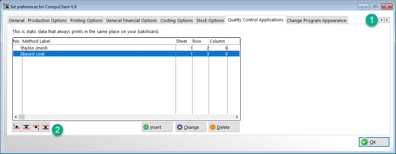Viewport: 396px width, 154px height.
Task: Confirm preferences with the OK button
Action: pyautogui.click(x=374, y=142)
